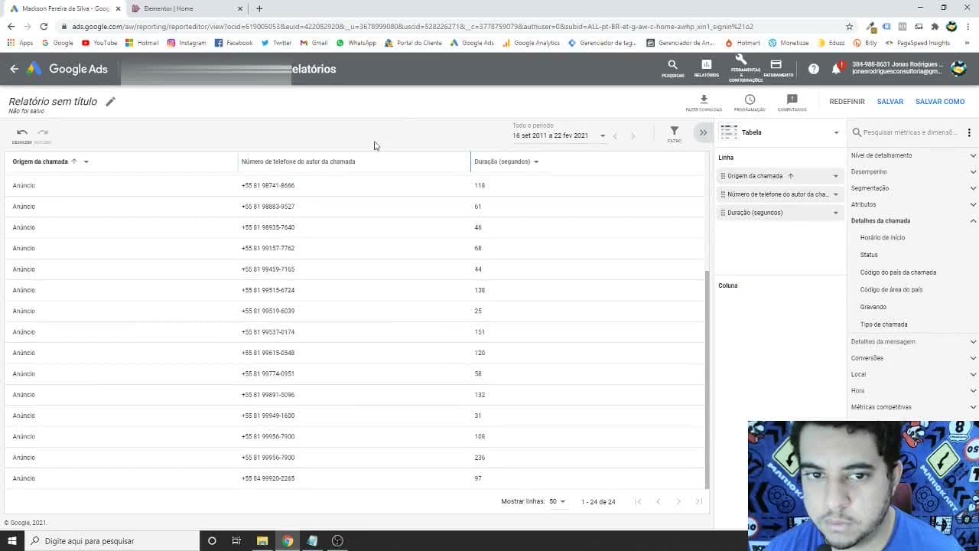The image size is (979, 551).
Task: Open the three-dot menu beside metrics search
Action: click(969, 132)
